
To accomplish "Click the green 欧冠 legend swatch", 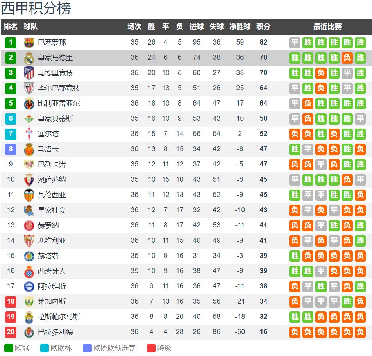I will (9, 348).
